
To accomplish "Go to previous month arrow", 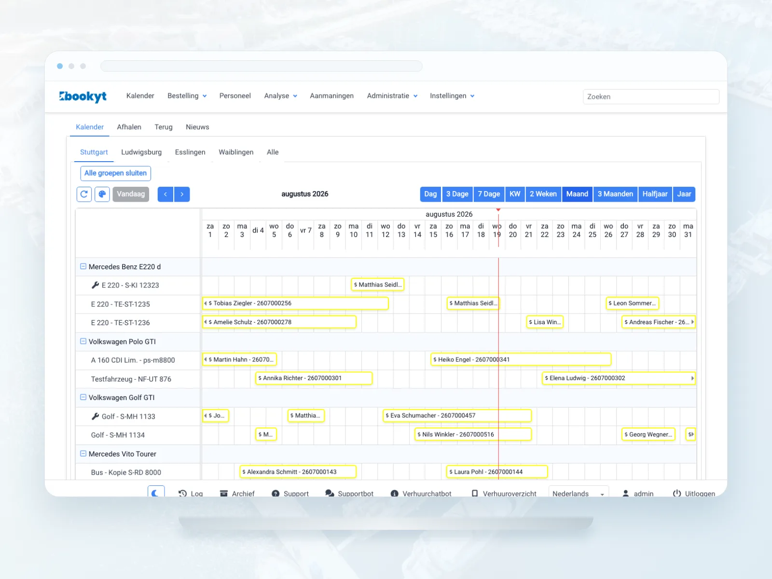I will coord(165,194).
